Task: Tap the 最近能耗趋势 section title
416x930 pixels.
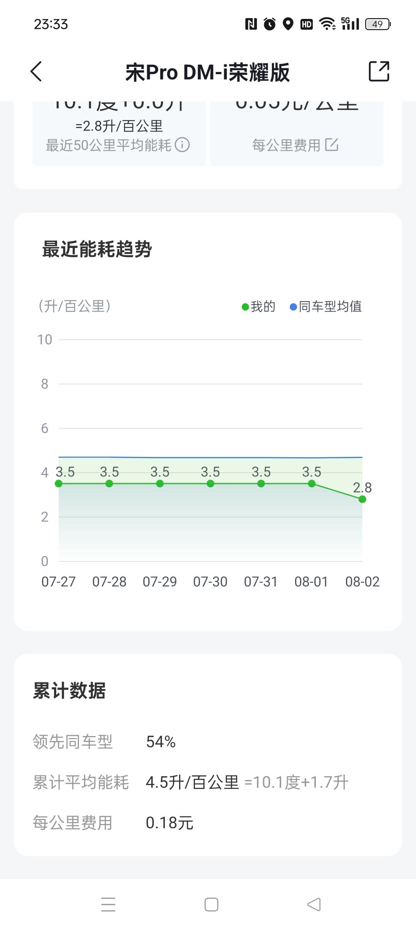Action: tap(97, 249)
